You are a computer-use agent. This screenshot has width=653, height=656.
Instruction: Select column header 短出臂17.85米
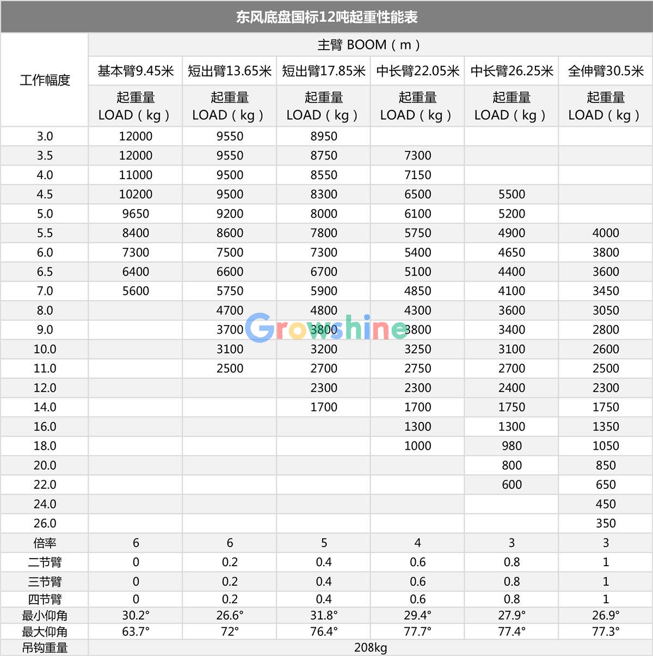[x=324, y=71]
